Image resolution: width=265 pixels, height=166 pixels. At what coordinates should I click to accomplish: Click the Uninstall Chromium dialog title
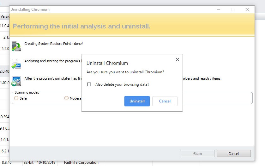tap(107, 63)
